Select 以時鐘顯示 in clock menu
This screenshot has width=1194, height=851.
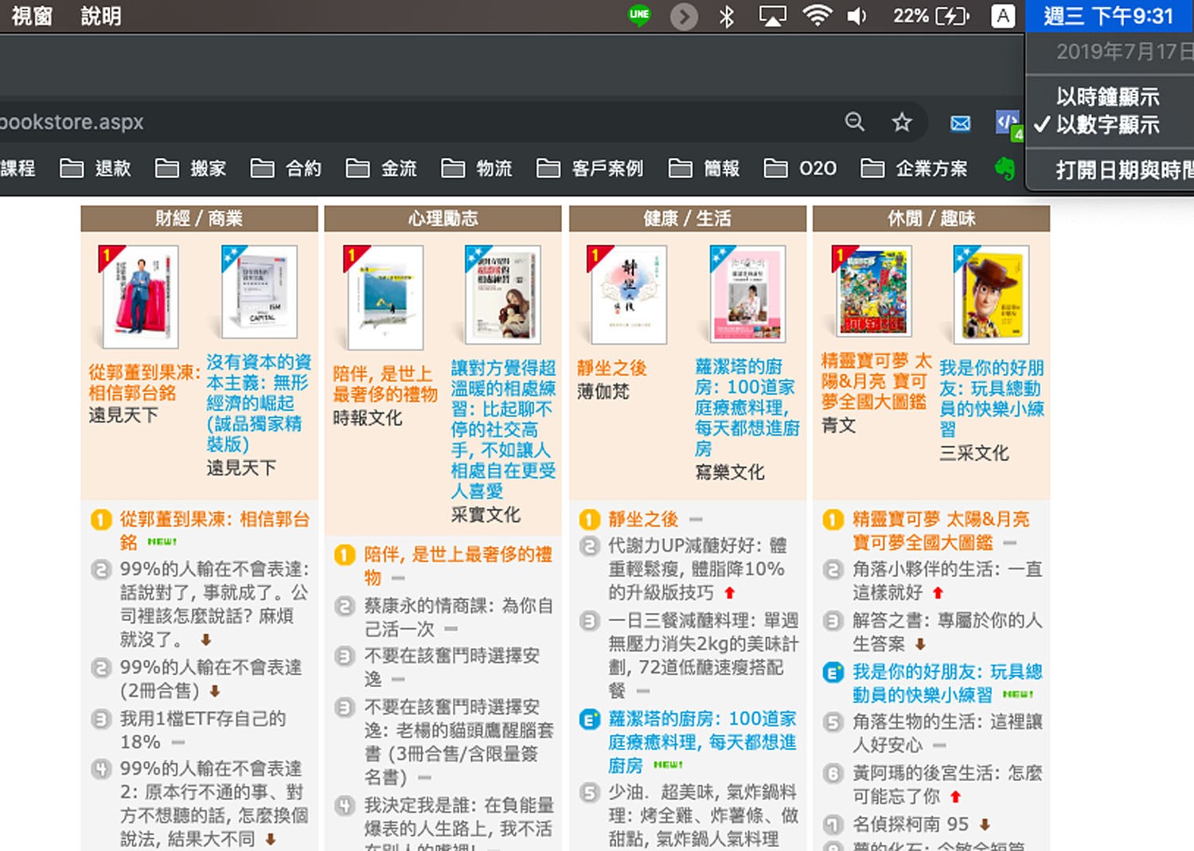click(1108, 96)
